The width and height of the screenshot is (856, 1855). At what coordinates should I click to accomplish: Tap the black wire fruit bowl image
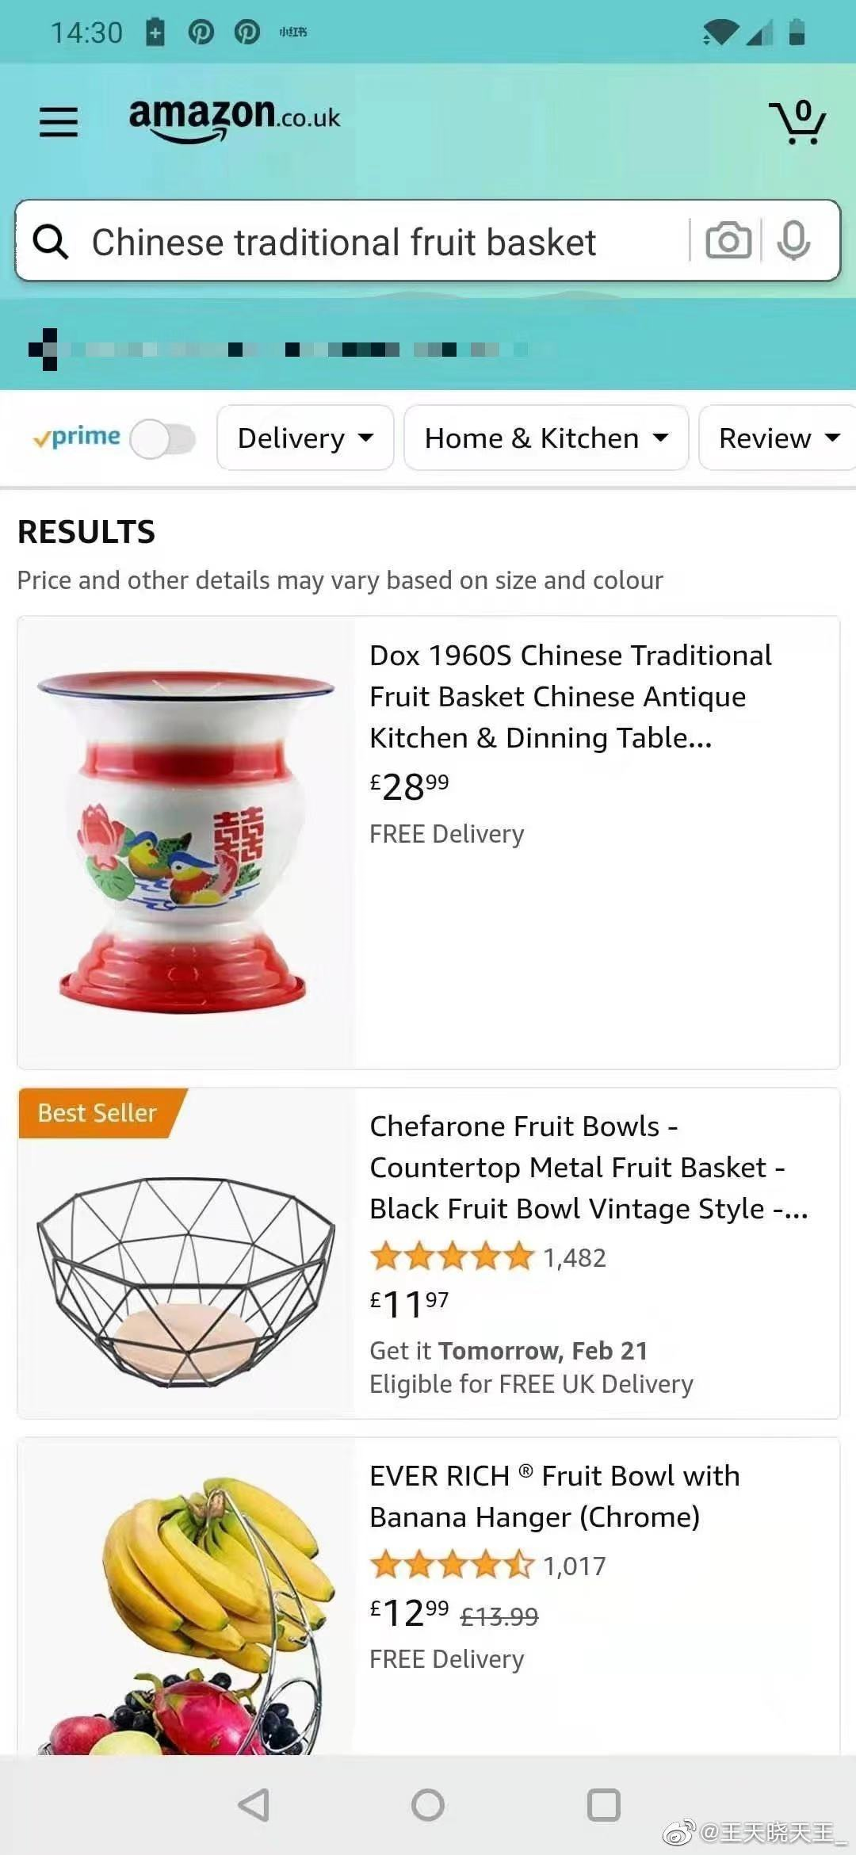186,1281
